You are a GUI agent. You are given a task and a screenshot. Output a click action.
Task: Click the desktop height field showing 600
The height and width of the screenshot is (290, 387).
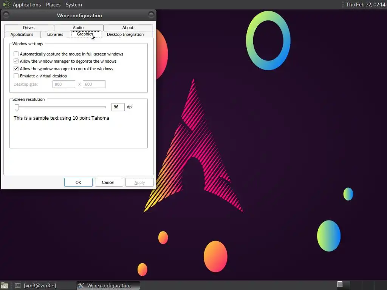pyautogui.click(x=94, y=84)
